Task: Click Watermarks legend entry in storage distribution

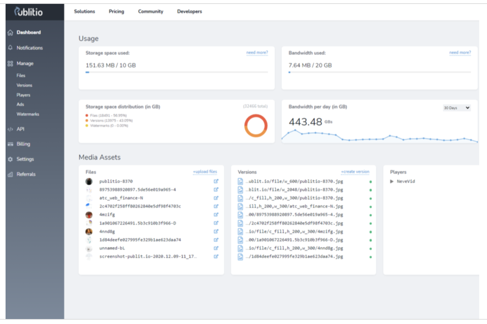Action: coord(107,126)
